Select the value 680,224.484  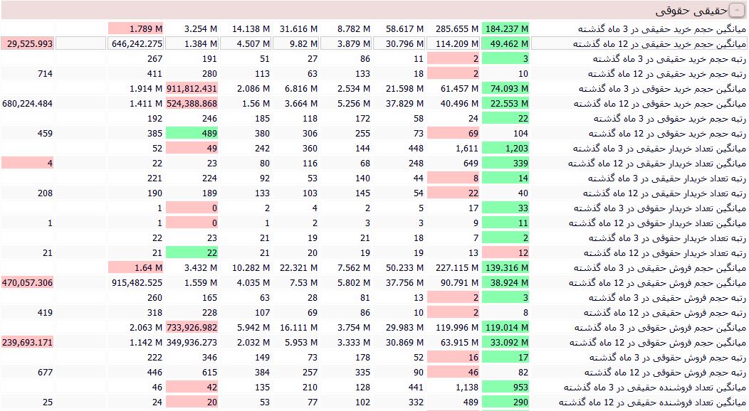[x=28, y=104]
